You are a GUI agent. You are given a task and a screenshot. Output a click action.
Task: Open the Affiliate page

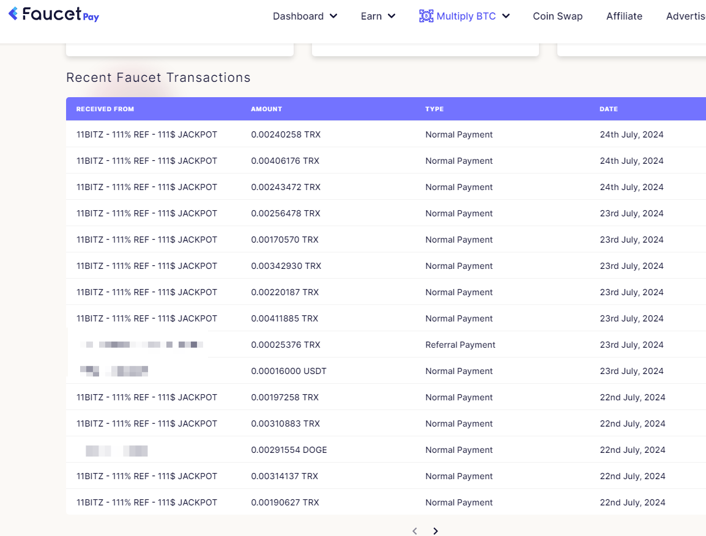pos(624,16)
